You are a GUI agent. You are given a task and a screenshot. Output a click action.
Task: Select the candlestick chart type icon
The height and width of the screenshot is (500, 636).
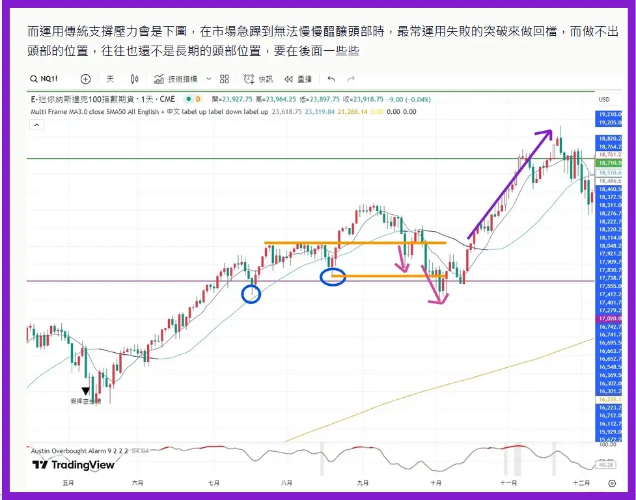pos(135,79)
